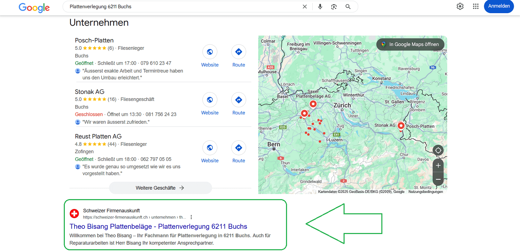Start voice search with microphone icon

[x=320, y=7]
